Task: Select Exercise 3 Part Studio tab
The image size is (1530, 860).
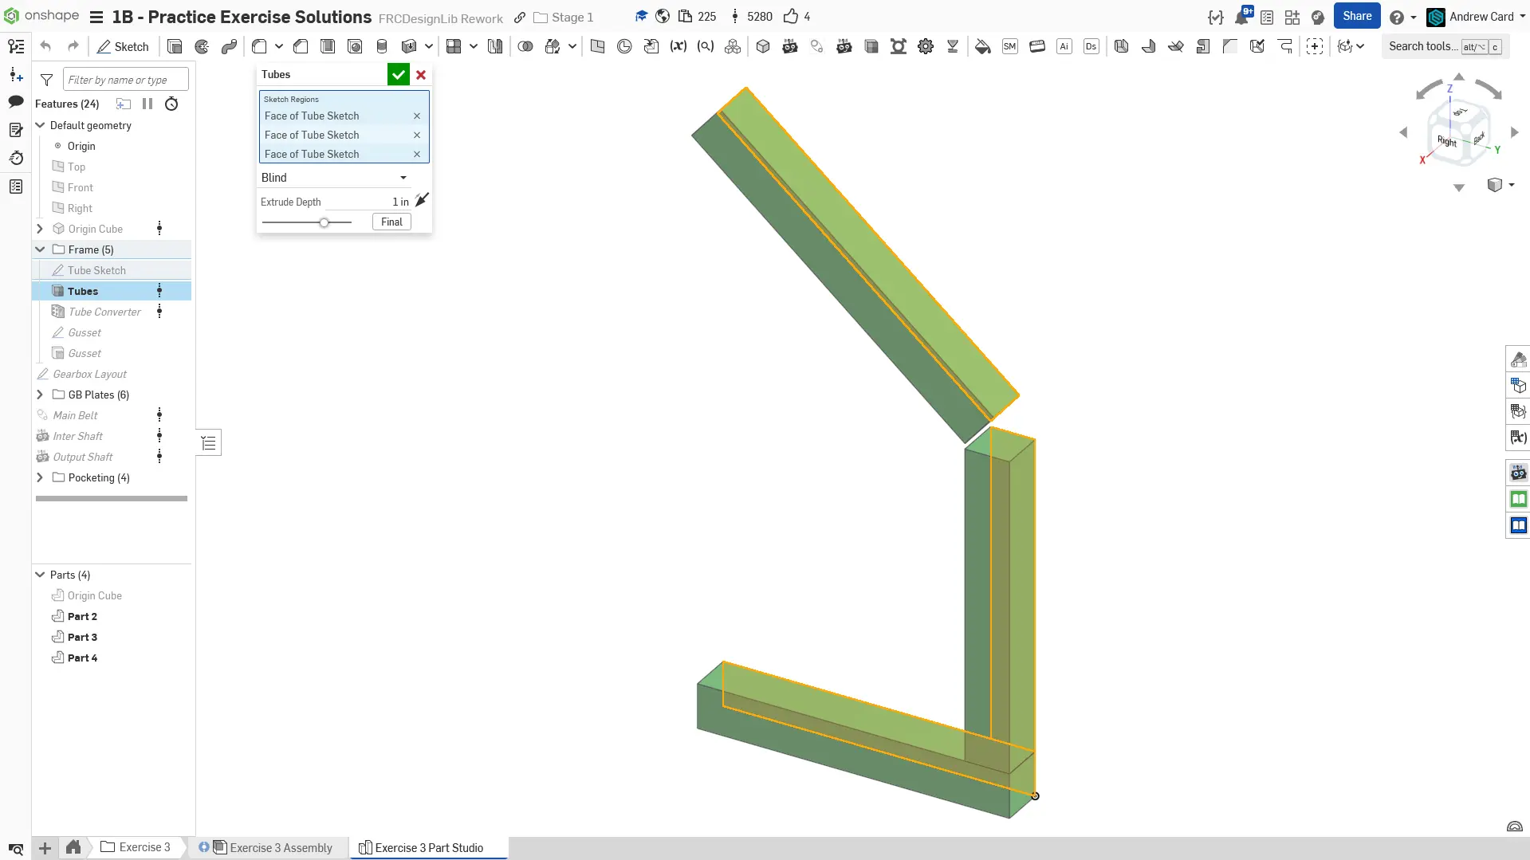Action: pyautogui.click(x=428, y=847)
